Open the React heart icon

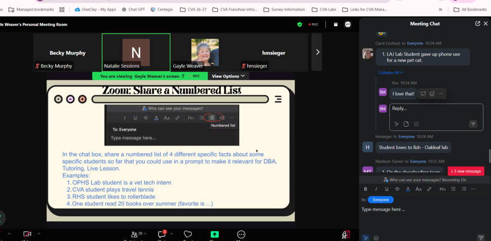[x=188, y=234]
